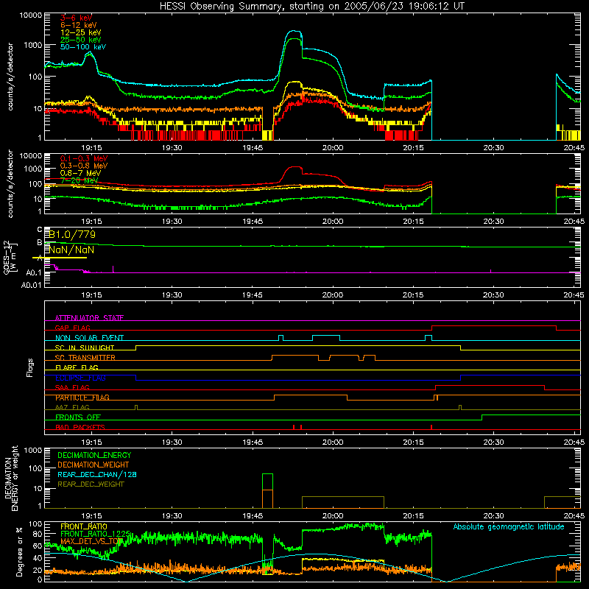The image size is (589, 589).
Task: Select the SC_IN_SUNLIGHT flag label
Action: 85,348
